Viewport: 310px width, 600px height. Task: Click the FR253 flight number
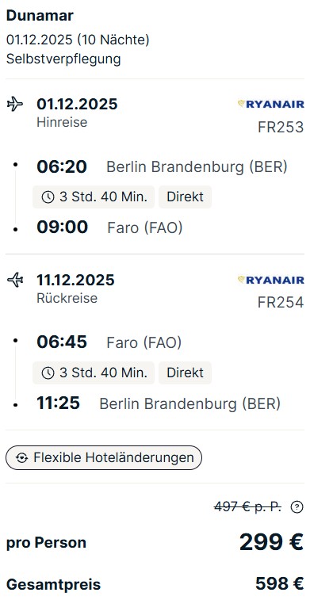click(281, 127)
